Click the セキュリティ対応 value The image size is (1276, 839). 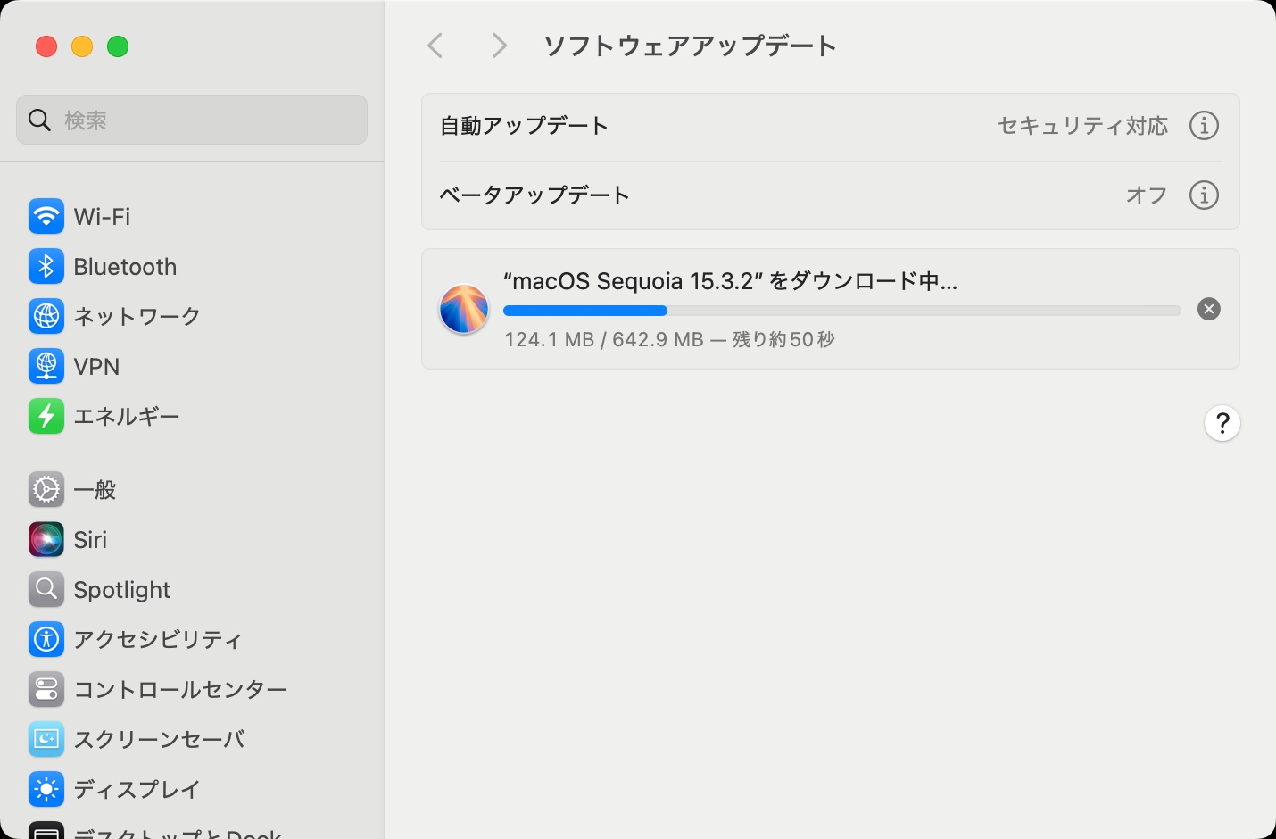coord(1082,126)
